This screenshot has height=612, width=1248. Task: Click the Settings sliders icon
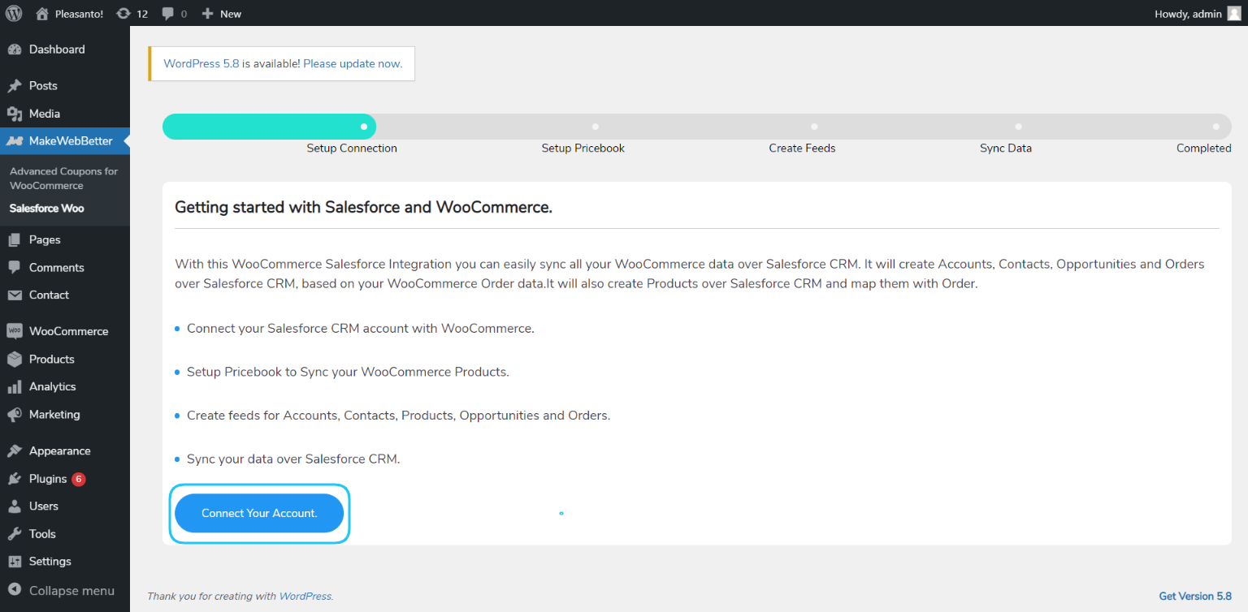click(15, 562)
